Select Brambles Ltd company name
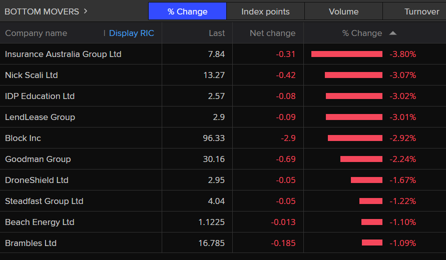The height and width of the screenshot is (260, 446). (31, 243)
